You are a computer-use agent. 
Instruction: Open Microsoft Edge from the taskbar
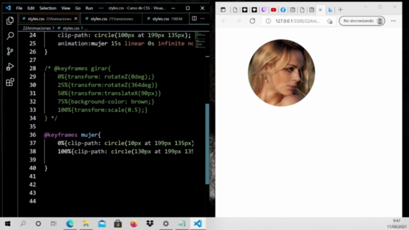(x=70, y=224)
